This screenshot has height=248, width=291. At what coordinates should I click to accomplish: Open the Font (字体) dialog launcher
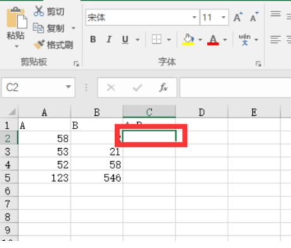[x=258, y=64]
